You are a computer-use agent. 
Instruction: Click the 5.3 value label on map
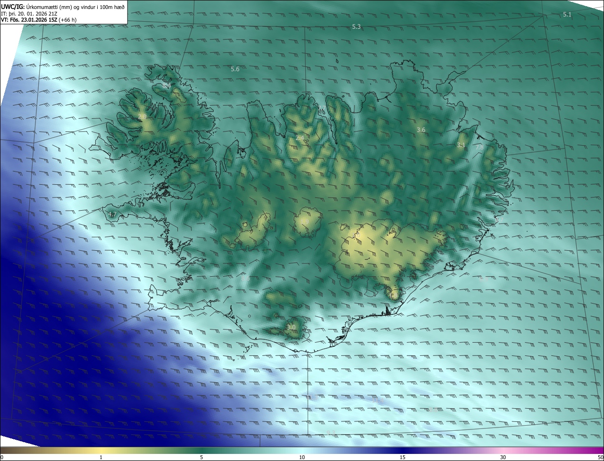[x=356, y=27]
